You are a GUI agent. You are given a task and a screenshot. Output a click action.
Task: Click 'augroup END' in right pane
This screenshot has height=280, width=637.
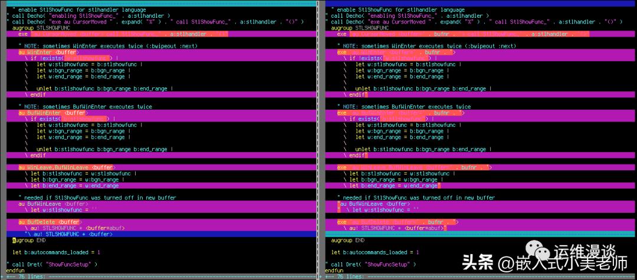348,241
